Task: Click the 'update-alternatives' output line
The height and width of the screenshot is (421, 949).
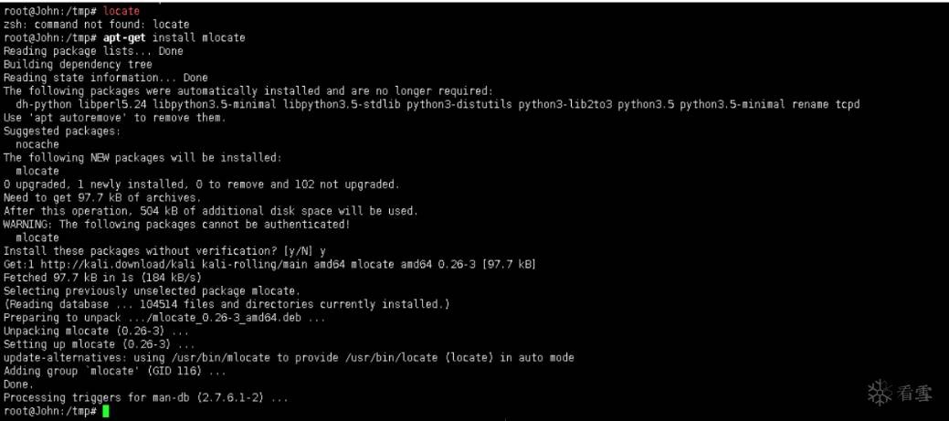Action: (x=289, y=357)
